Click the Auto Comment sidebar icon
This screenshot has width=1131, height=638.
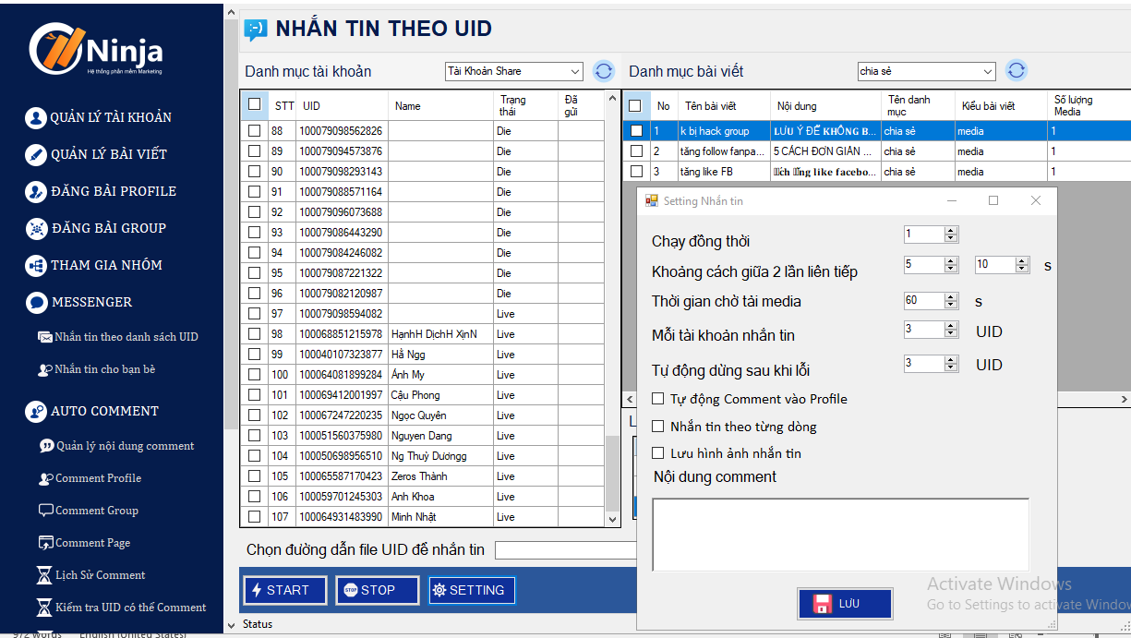tap(36, 411)
